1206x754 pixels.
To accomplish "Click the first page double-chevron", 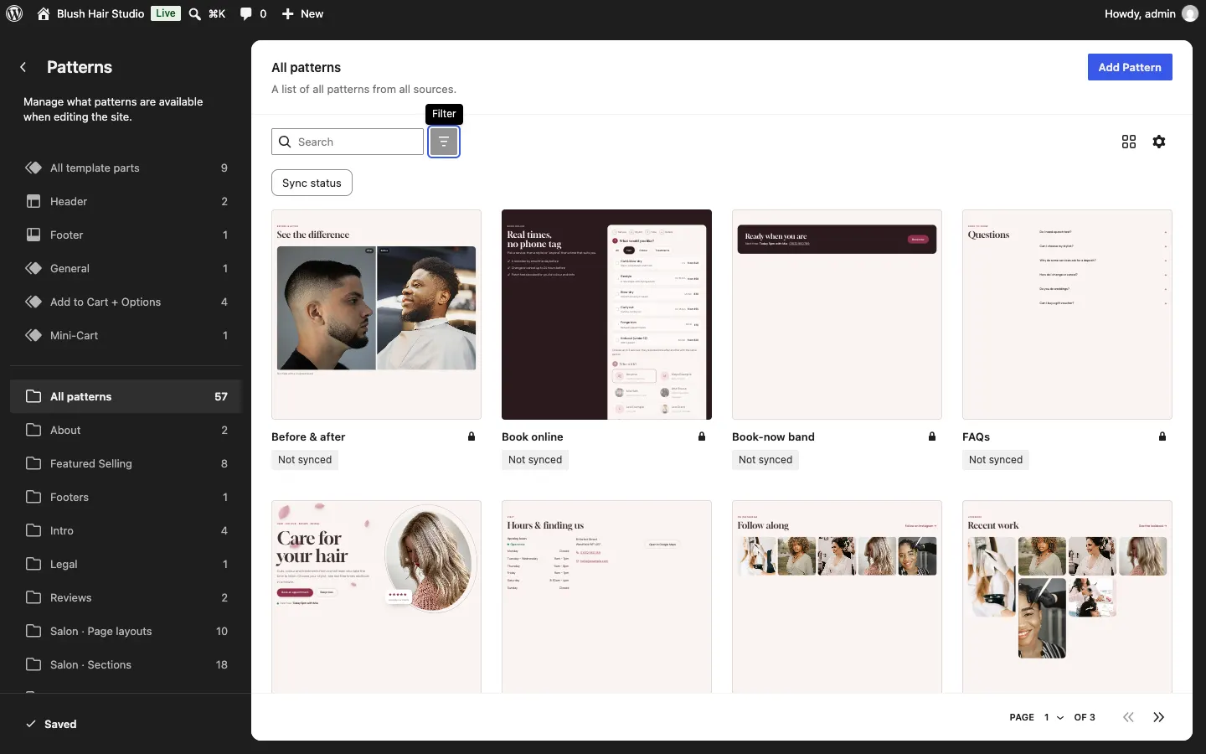I will tap(1129, 717).
